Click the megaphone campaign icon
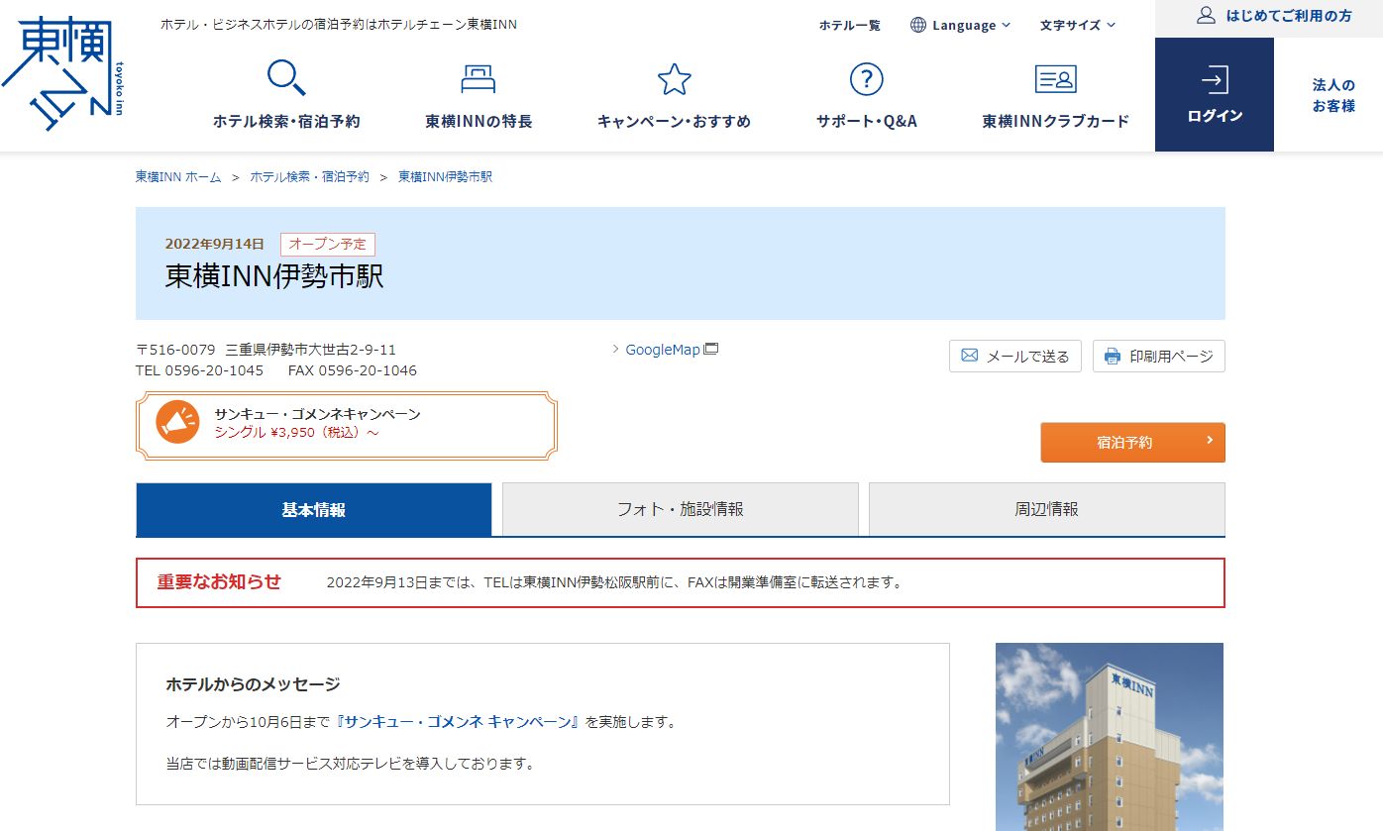Image resolution: width=1383 pixels, height=831 pixels. click(x=178, y=423)
